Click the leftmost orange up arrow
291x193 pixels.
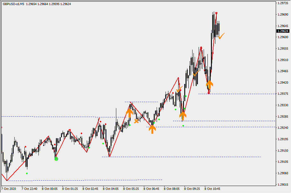coord(129,113)
